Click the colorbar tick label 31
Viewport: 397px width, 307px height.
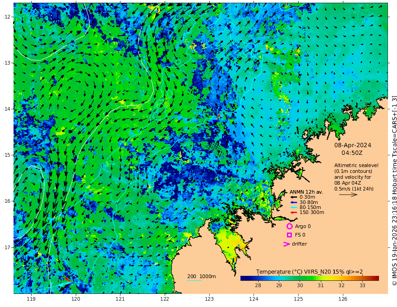click(321, 285)
